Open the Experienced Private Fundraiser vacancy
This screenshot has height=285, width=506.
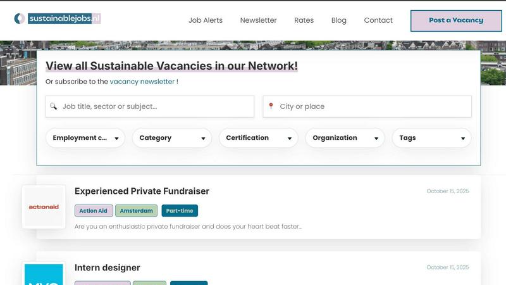click(142, 191)
